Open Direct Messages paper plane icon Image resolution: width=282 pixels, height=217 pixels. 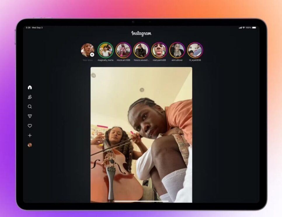[30, 116]
